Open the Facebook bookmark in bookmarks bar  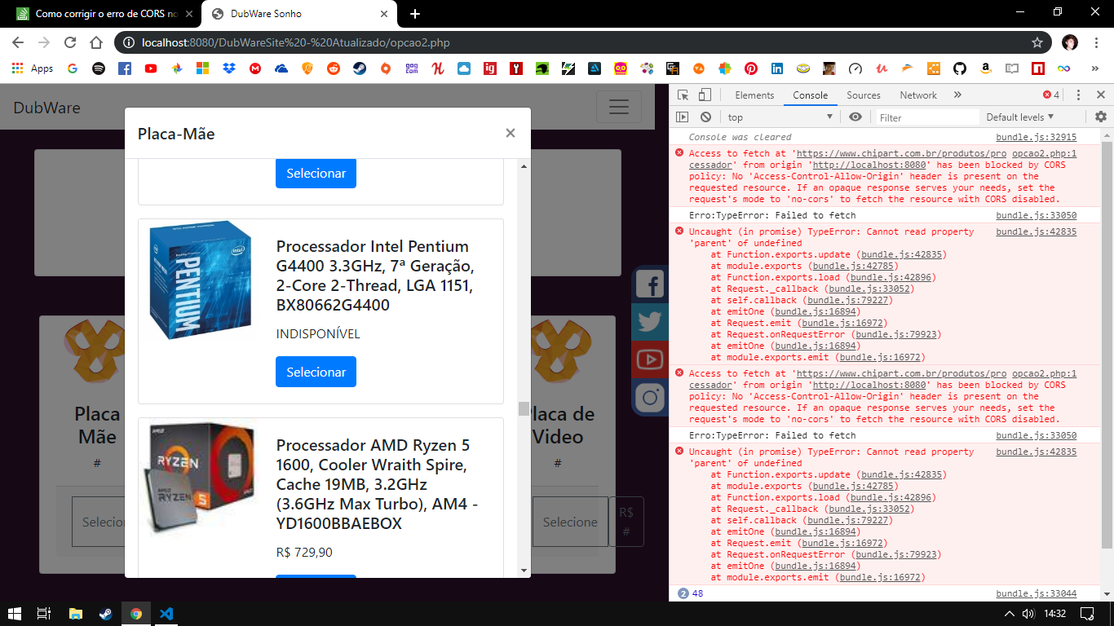pyautogui.click(x=125, y=69)
